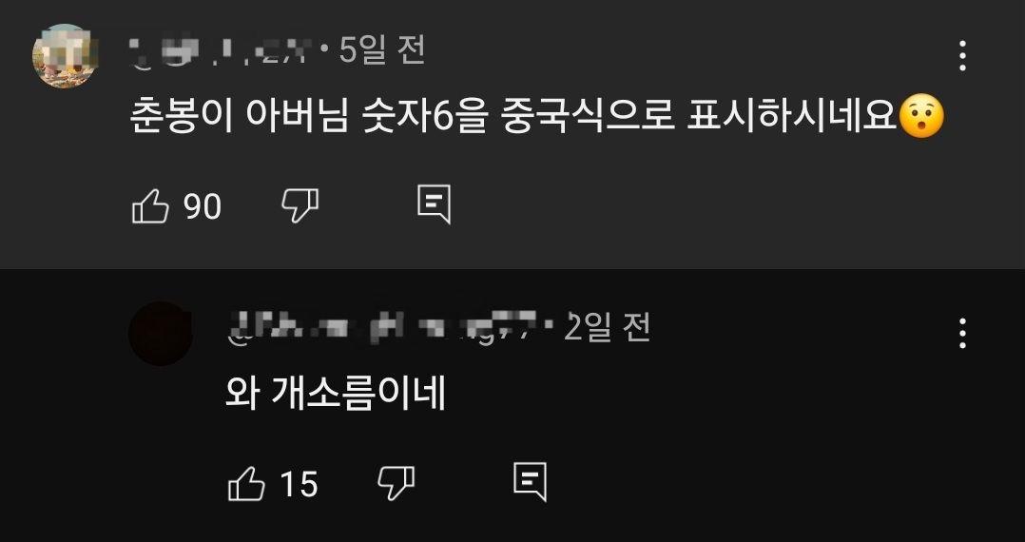Open more options for the 5일 전 comment
This screenshot has height=542, width=1025.
tap(962, 55)
